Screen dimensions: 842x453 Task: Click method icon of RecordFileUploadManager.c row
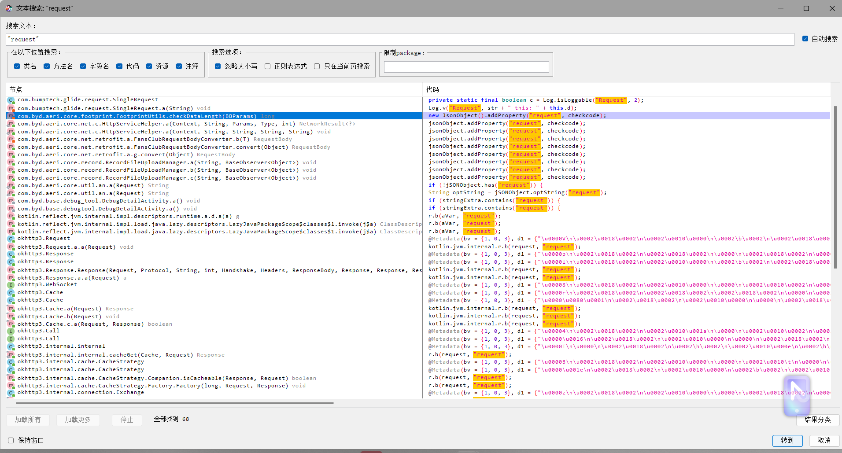pos(11,178)
